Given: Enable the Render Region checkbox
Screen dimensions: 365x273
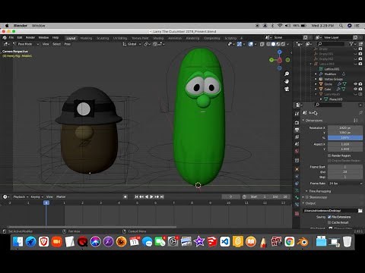Looking at the screenshot, I should coord(329,155).
